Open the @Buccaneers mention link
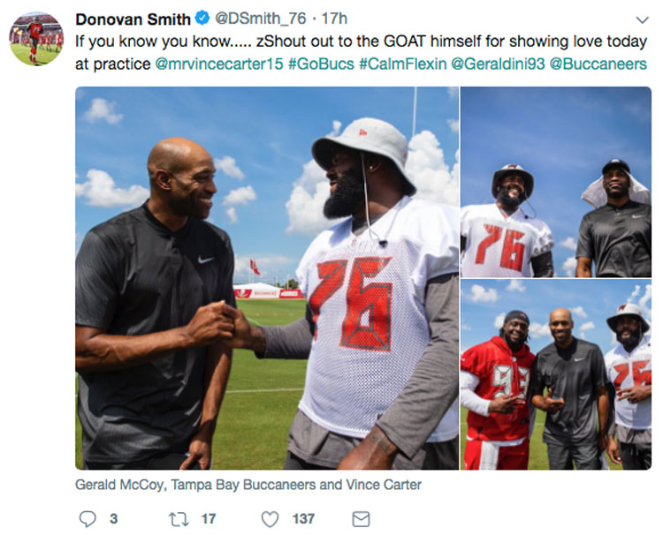Viewport: 663px width, 535px height. [598, 64]
